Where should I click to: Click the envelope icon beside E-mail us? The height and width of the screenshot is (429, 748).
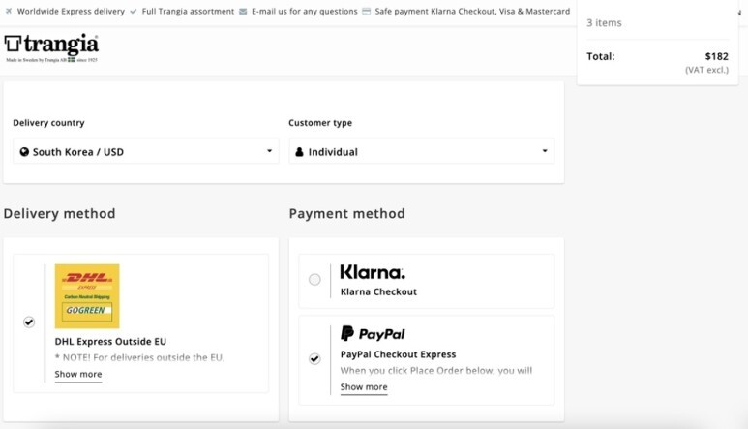pyautogui.click(x=243, y=11)
